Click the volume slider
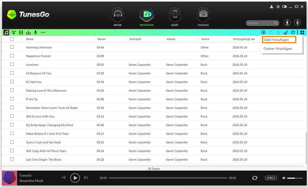This screenshot has height=187, width=308. pyautogui.click(x=295, y=178)
